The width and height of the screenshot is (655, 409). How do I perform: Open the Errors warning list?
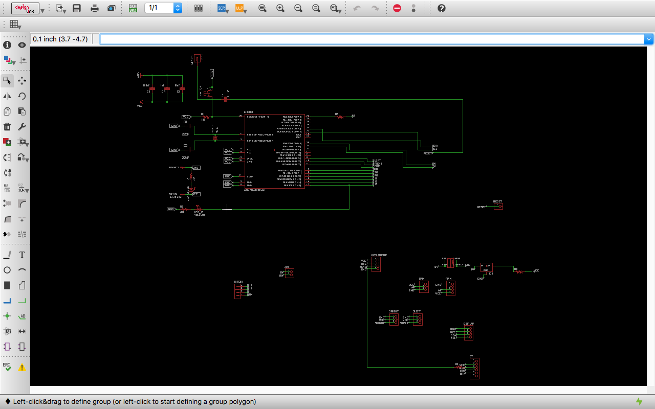click(22, 368)
